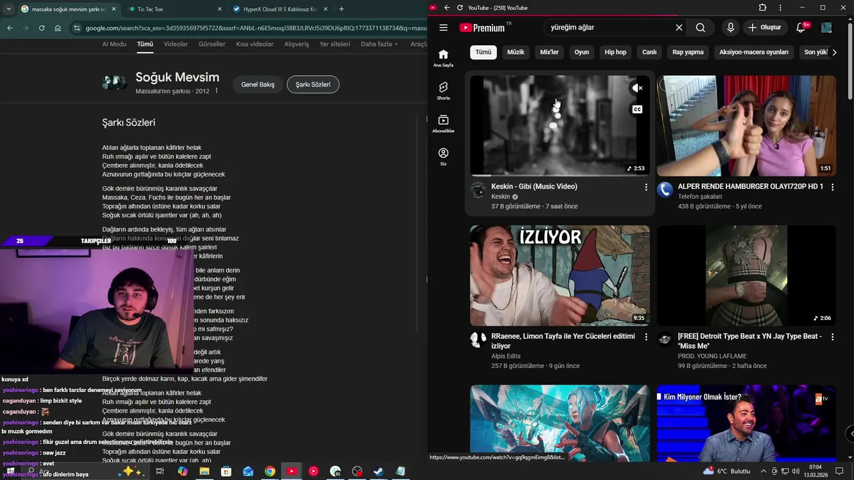
Task: Open Chrome tab search dropdown arrow
Action: click(9, 9)
